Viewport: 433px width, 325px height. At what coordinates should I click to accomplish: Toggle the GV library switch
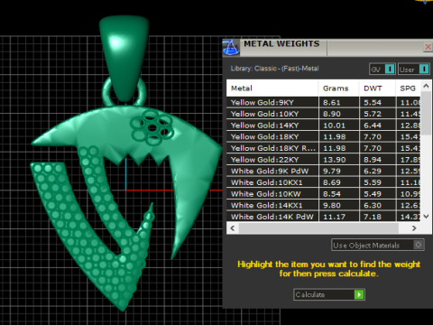[x=382, y=69]
